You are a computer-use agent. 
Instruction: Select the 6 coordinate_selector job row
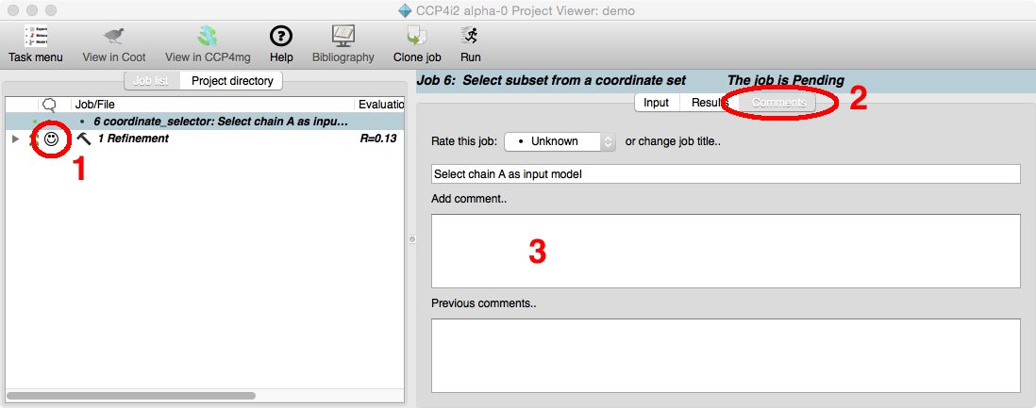221,122
